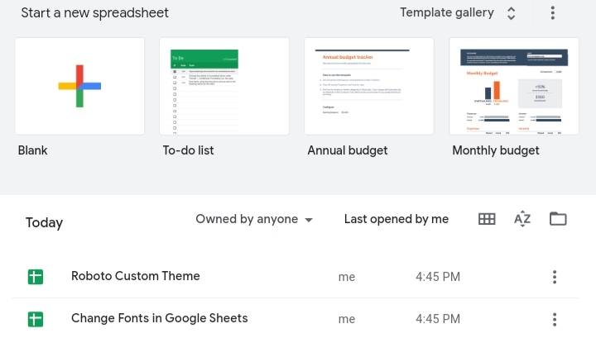Screen dimensions: 596x352
Task: Click the Sheets icon for Roboto Custom Theme
Action: click(36, 277)
